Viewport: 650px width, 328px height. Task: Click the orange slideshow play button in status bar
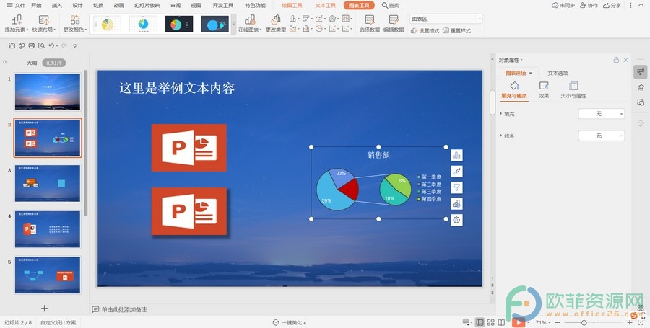[518, 322]
